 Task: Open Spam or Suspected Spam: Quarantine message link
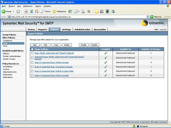pos(53,67)
